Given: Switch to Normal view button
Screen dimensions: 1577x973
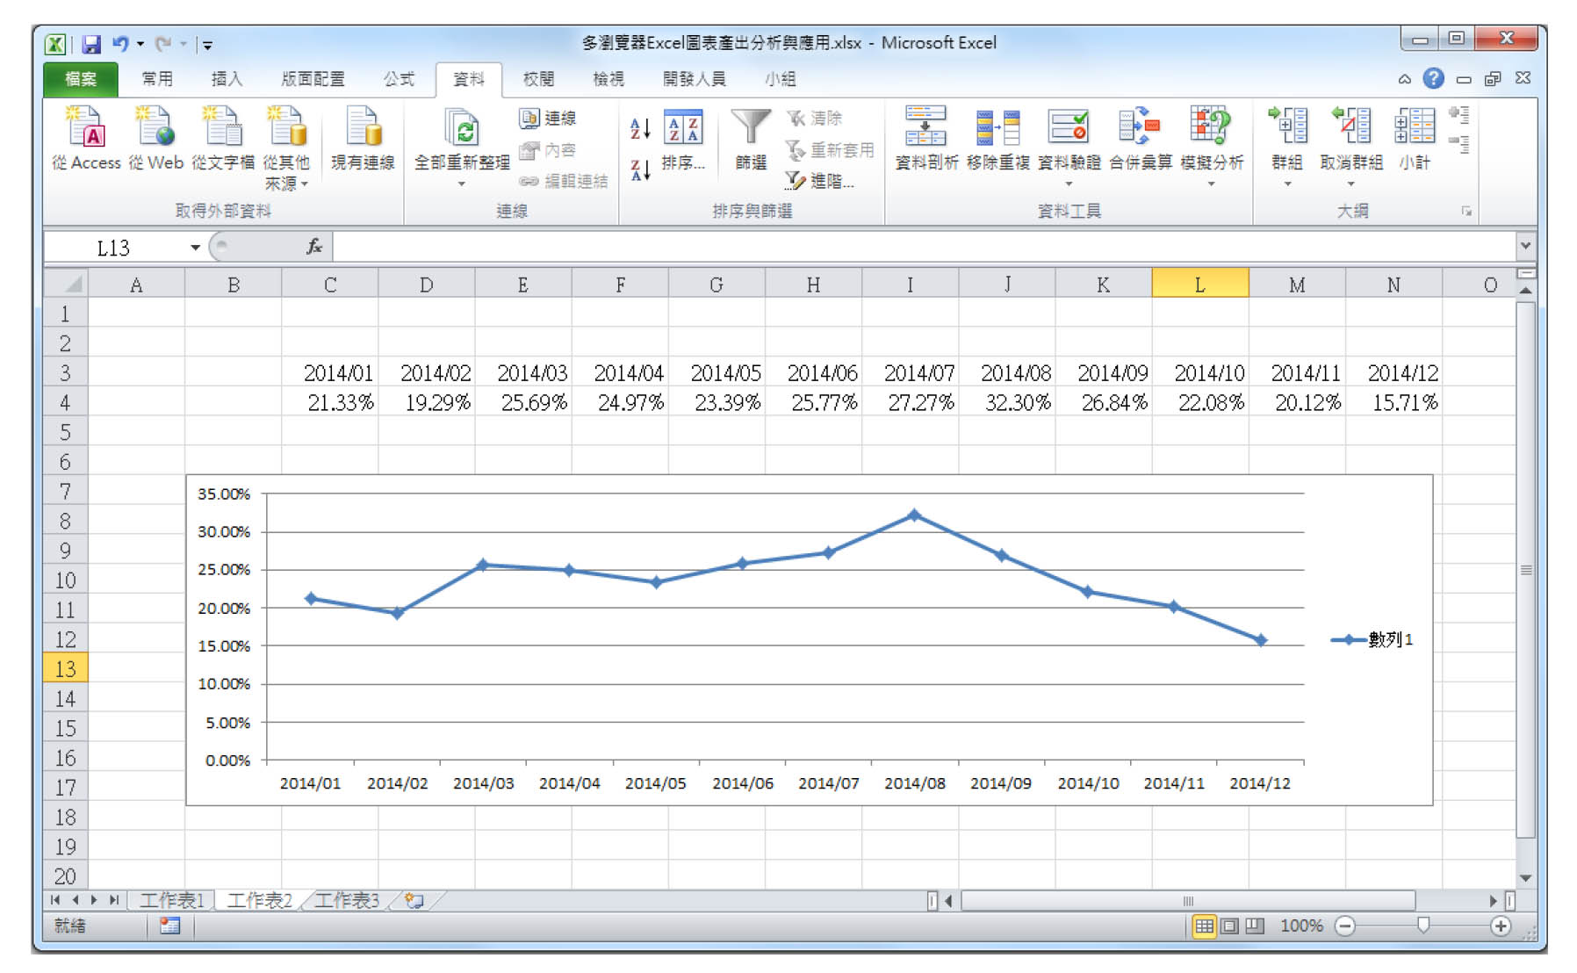Looking at the screenshot, I should click(x=1205, y=926).
